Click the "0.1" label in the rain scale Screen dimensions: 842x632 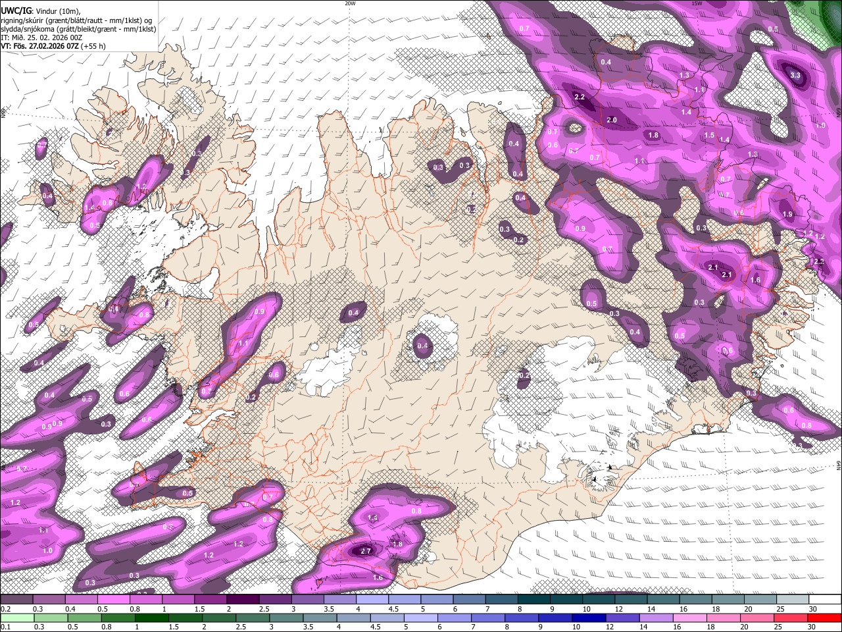[5, 627]
